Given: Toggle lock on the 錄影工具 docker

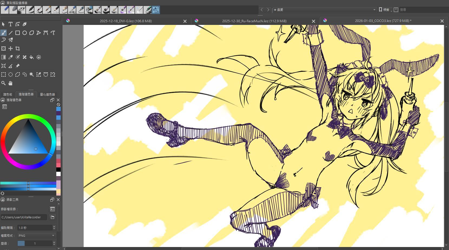Looking at the screenshot, I should click(3, 200).
